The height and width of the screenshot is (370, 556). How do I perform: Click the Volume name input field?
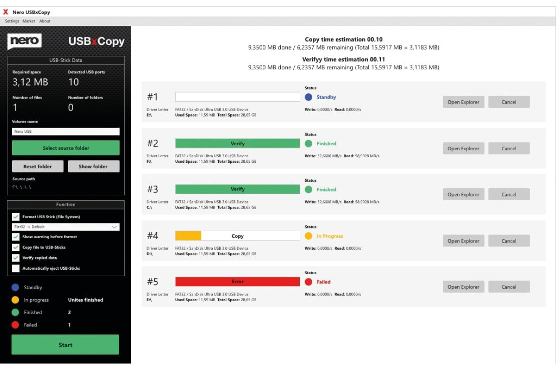pyautogui.click(x=66, y=132)
